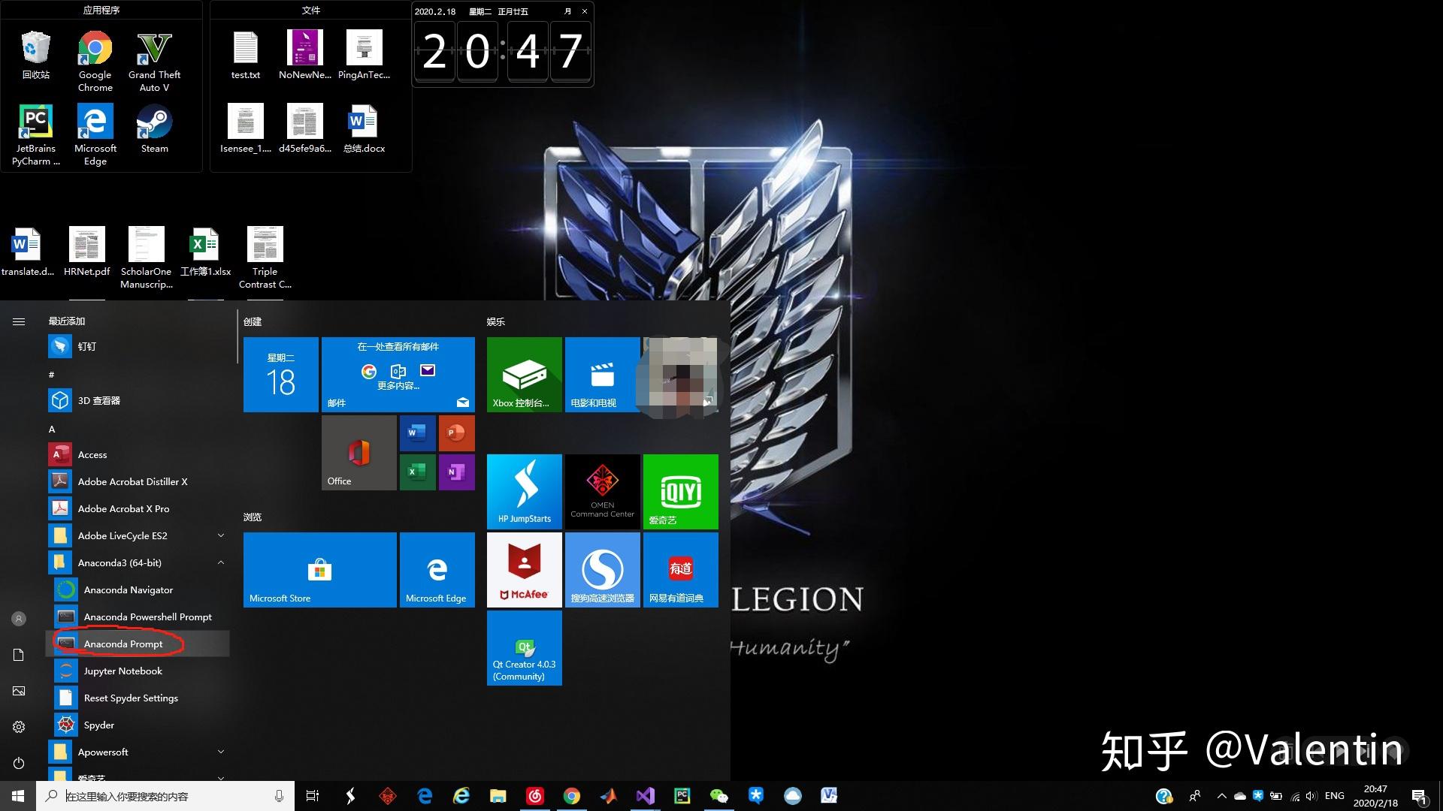Open the Microsoft Store tile
This screenshot has width=1443, height=811.
320,570
